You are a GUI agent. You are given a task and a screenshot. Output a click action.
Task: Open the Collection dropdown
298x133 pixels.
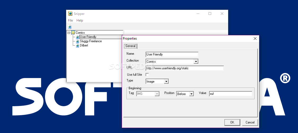[196, 62]
